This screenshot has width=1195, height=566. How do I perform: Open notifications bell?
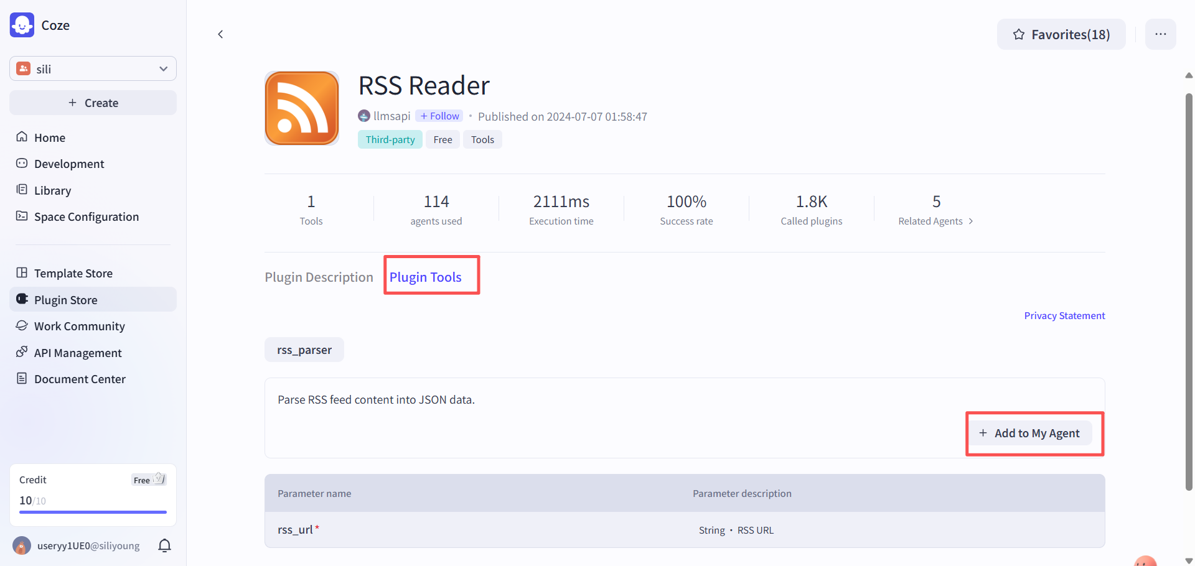(164, 545)
